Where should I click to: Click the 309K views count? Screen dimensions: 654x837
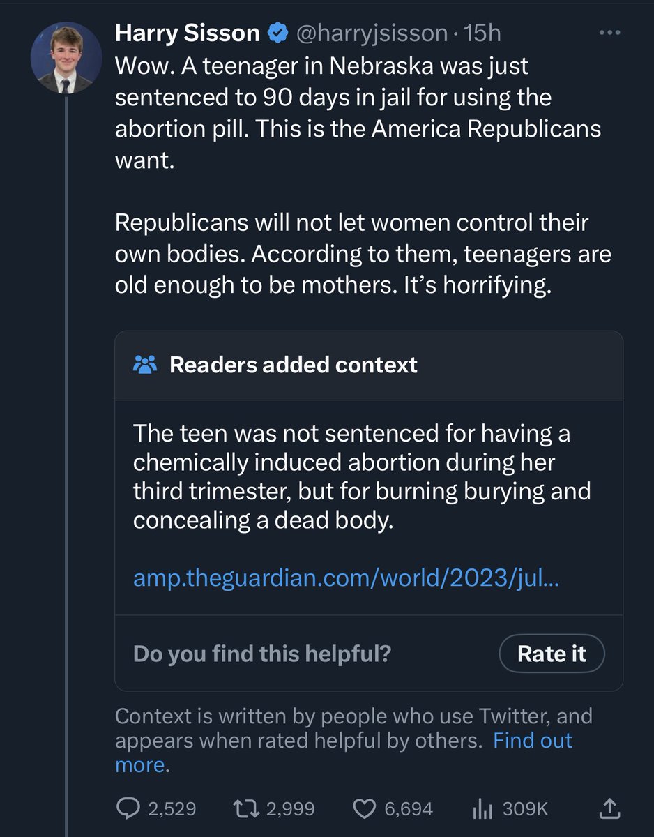[525, 809]
